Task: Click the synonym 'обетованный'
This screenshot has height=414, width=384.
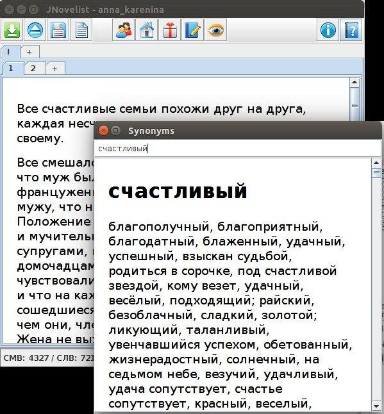Action: [x=306, y=345]
